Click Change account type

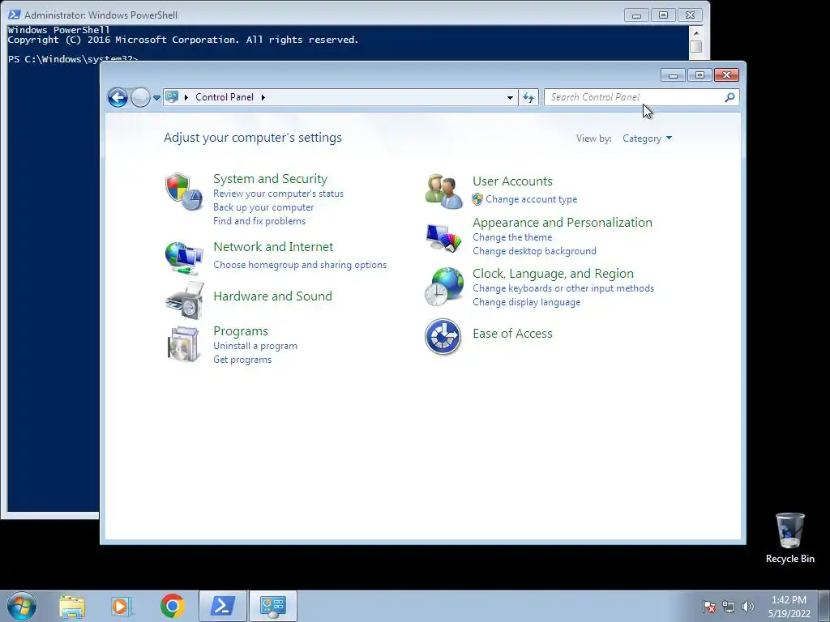coord(532,199)
